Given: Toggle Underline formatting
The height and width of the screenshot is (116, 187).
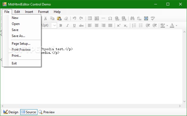Looking at the screenshot, I should pos(74,26).
